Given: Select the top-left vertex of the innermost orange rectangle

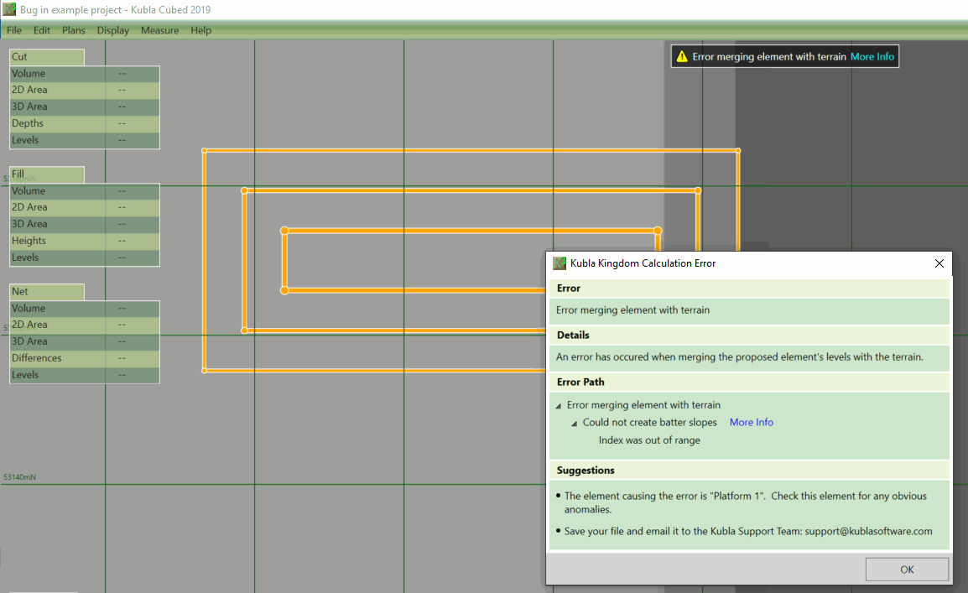Looking at the screenshot, I should tap(284, 230).
